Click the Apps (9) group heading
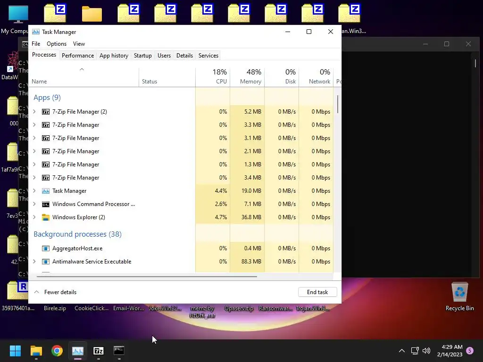The width and height of the screenshot is (483, 362). click(x=47, y=98)
